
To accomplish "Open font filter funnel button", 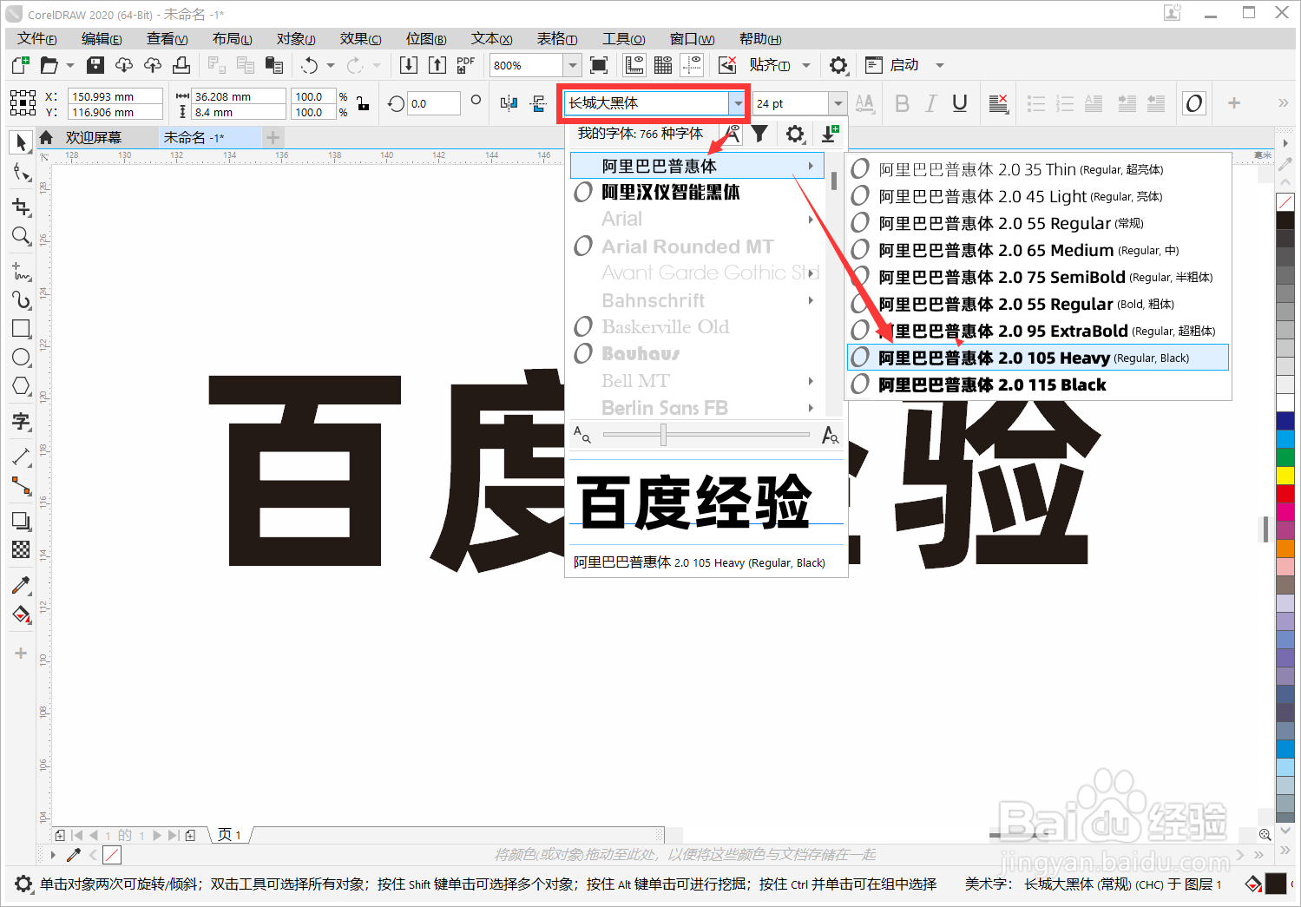I will [x=759, y=134].
